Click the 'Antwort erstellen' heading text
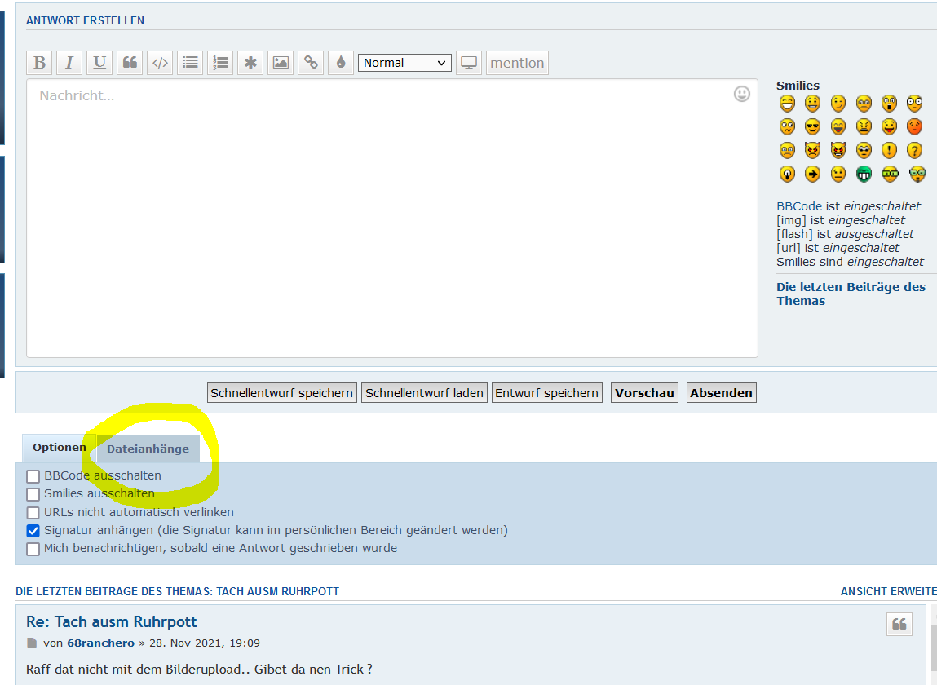 pyautogui.click(x=86, y=20)
